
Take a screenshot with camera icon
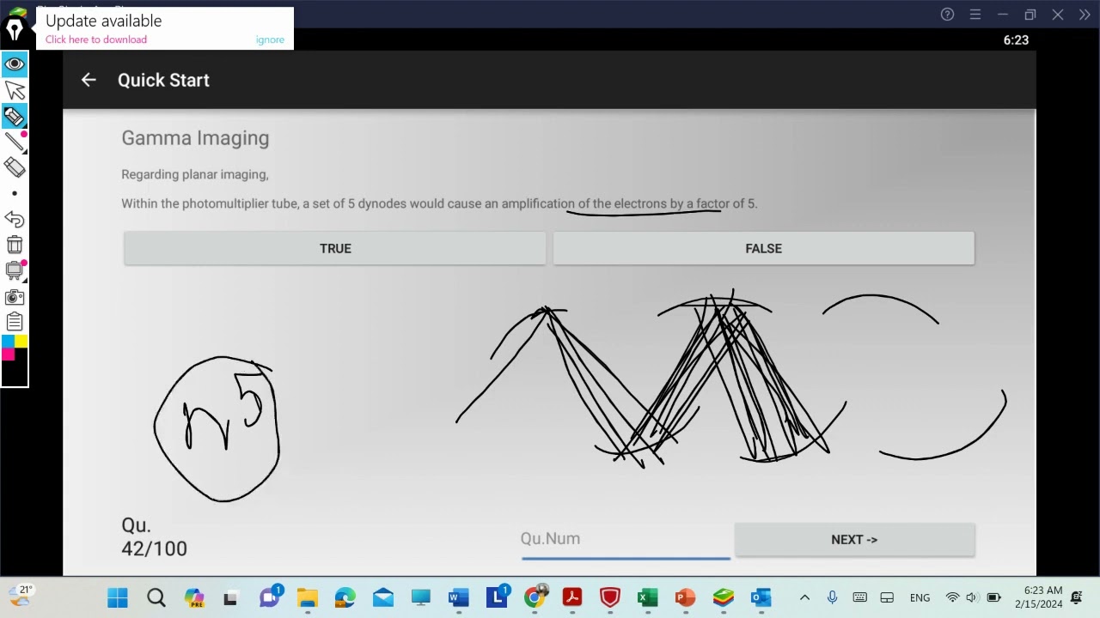pyautogui.click(x=14, y=297)
